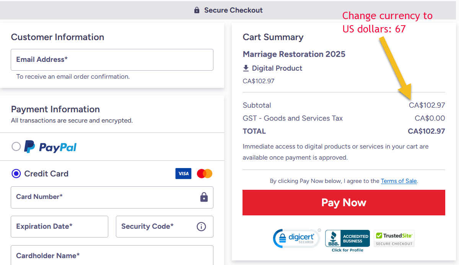The width and height of the screenshot is (459, 265).
Task: Select the Credit Card radio button
Action: pos(16,174)
